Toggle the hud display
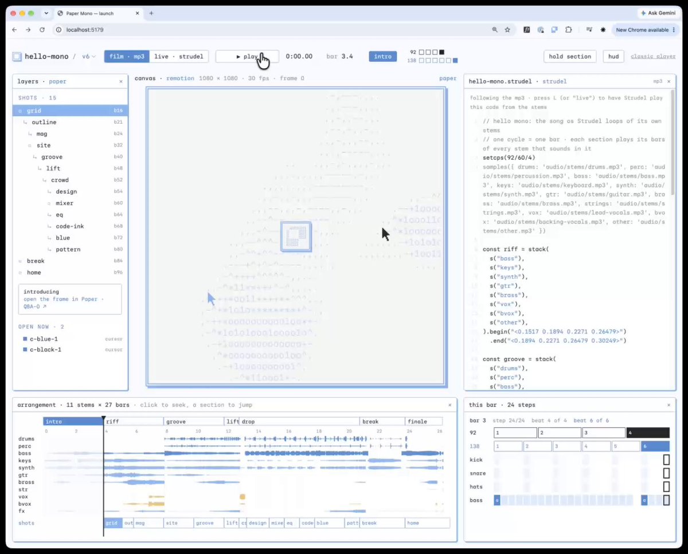Image resolution: width=688 pixels, height=554 pixels. (613, 57)
